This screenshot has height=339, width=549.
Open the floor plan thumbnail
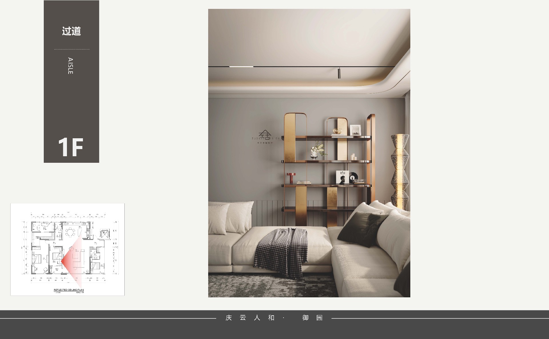coord(67,249)
